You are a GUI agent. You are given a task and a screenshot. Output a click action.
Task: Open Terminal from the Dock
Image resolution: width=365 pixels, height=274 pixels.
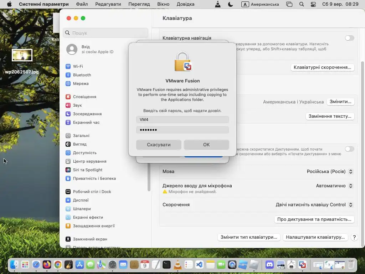166,265
